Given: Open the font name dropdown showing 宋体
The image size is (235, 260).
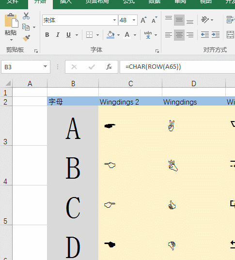Looking at the screenshot, I should click(114, 20).
